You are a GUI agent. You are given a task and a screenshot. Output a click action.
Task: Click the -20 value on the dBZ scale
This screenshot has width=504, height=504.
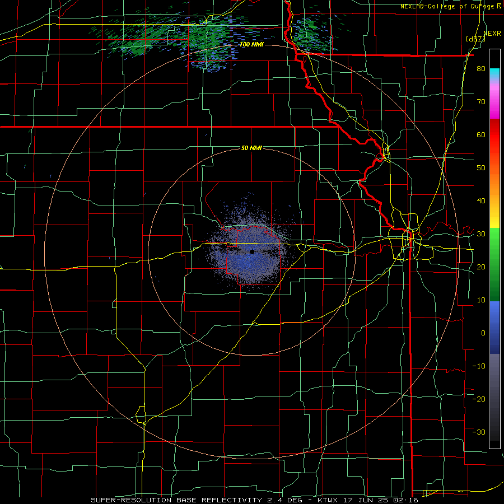coord(479,399)
